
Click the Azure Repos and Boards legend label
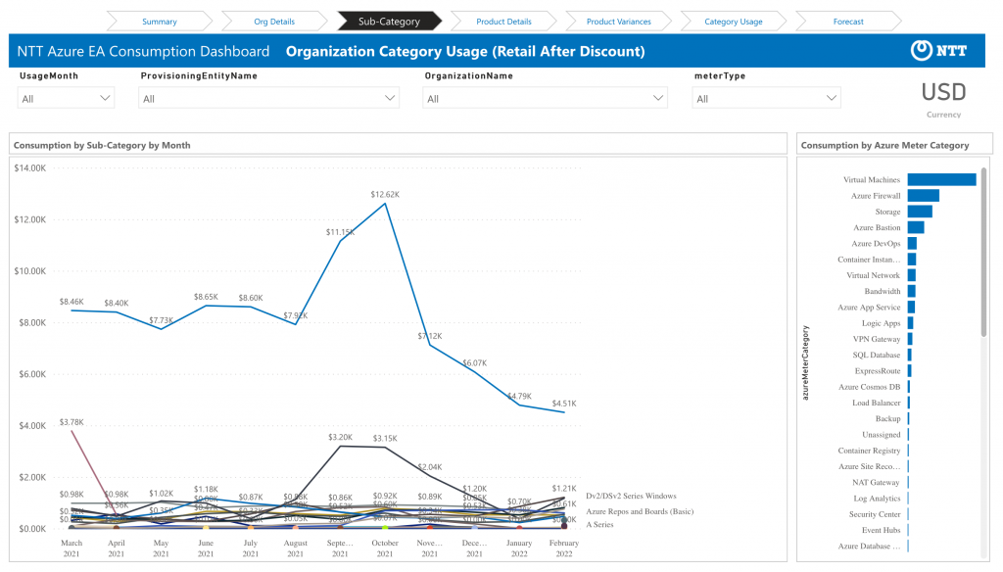(x=640, y=511)
